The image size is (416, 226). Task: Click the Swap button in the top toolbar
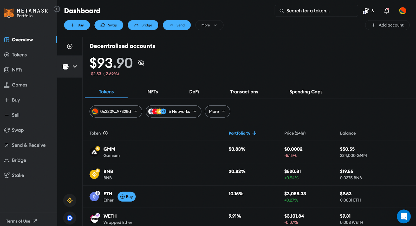point(109,25)
